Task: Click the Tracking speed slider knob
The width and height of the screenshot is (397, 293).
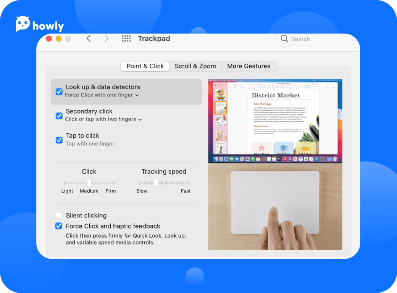Action: coord(156,183)
